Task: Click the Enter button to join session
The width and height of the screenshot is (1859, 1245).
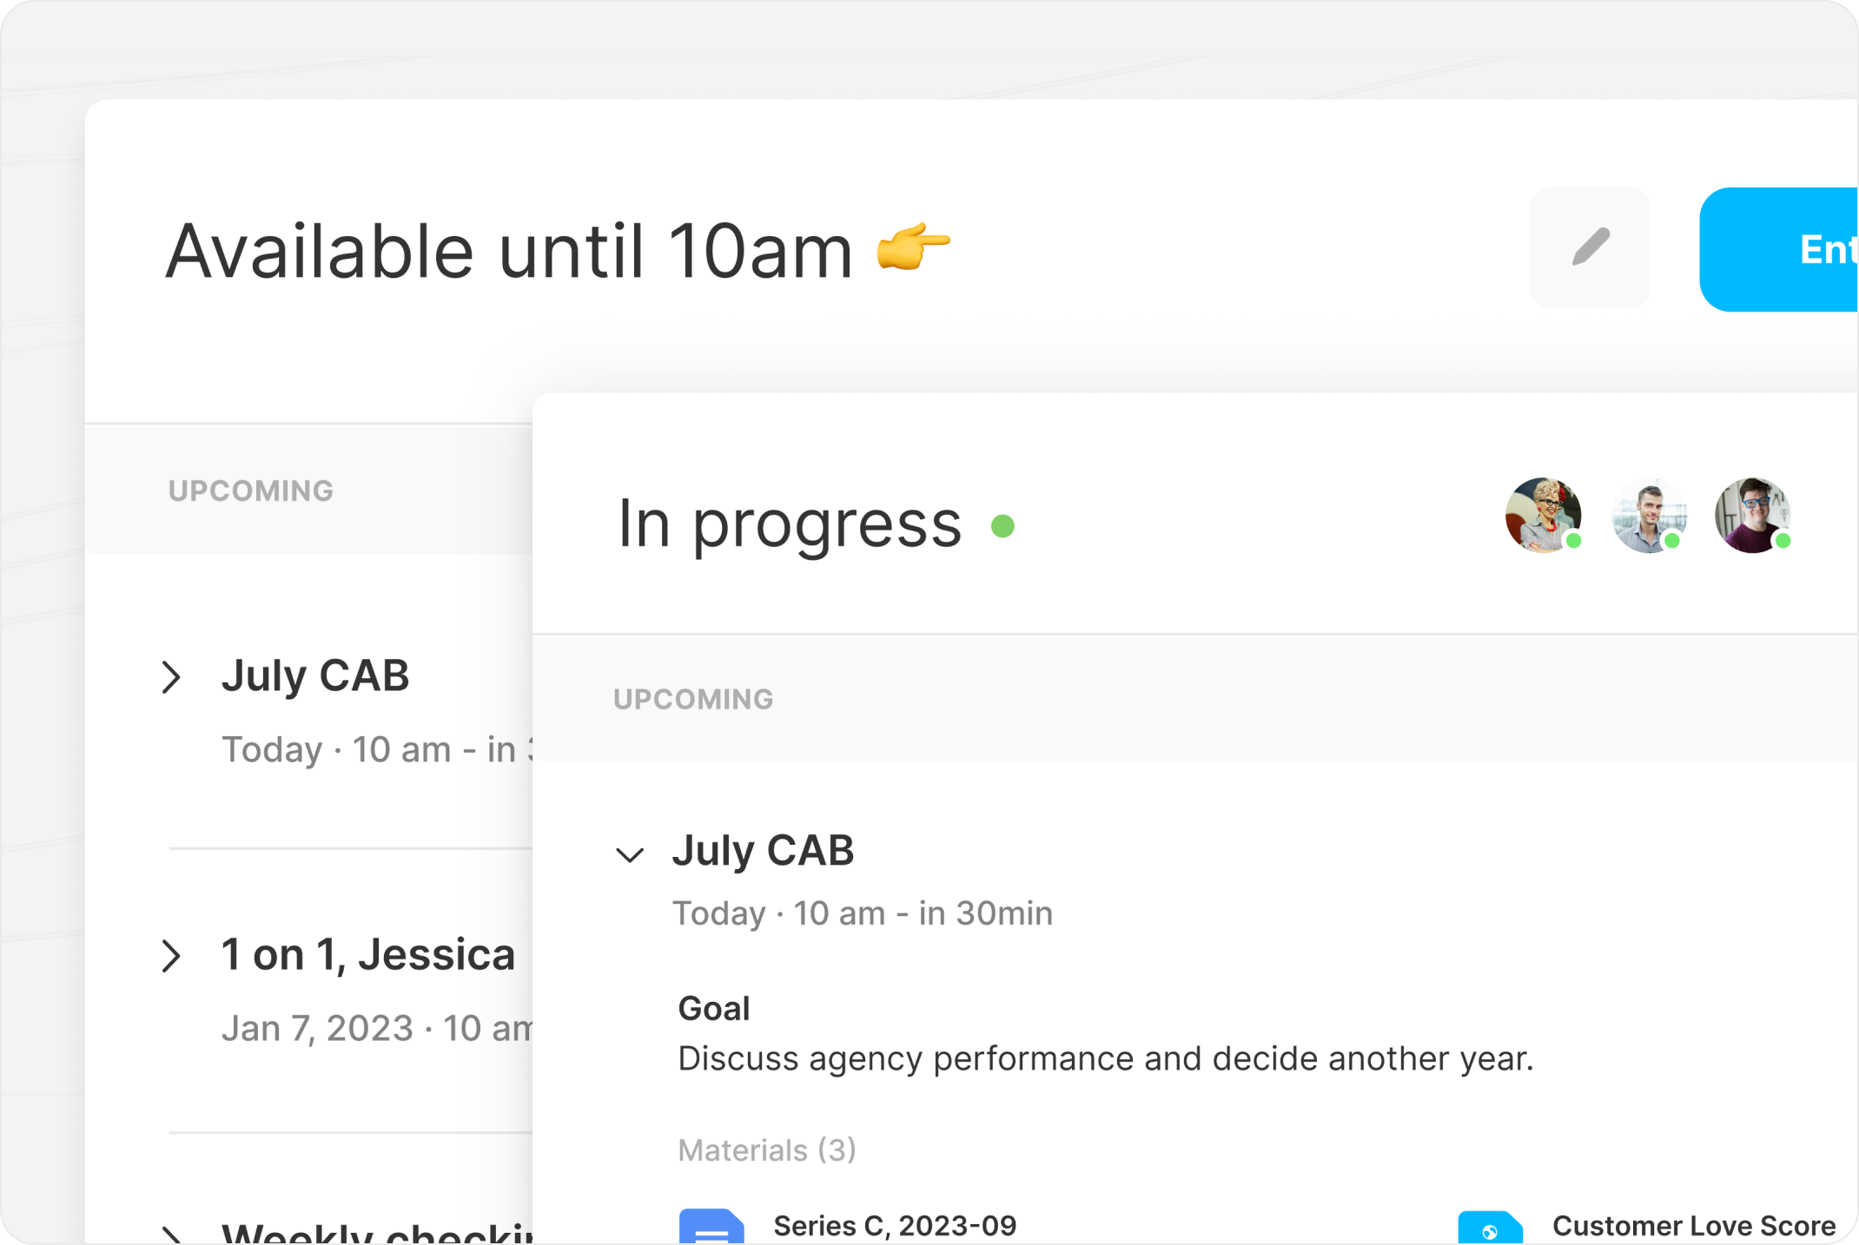Action: (x=1801, y=250)
